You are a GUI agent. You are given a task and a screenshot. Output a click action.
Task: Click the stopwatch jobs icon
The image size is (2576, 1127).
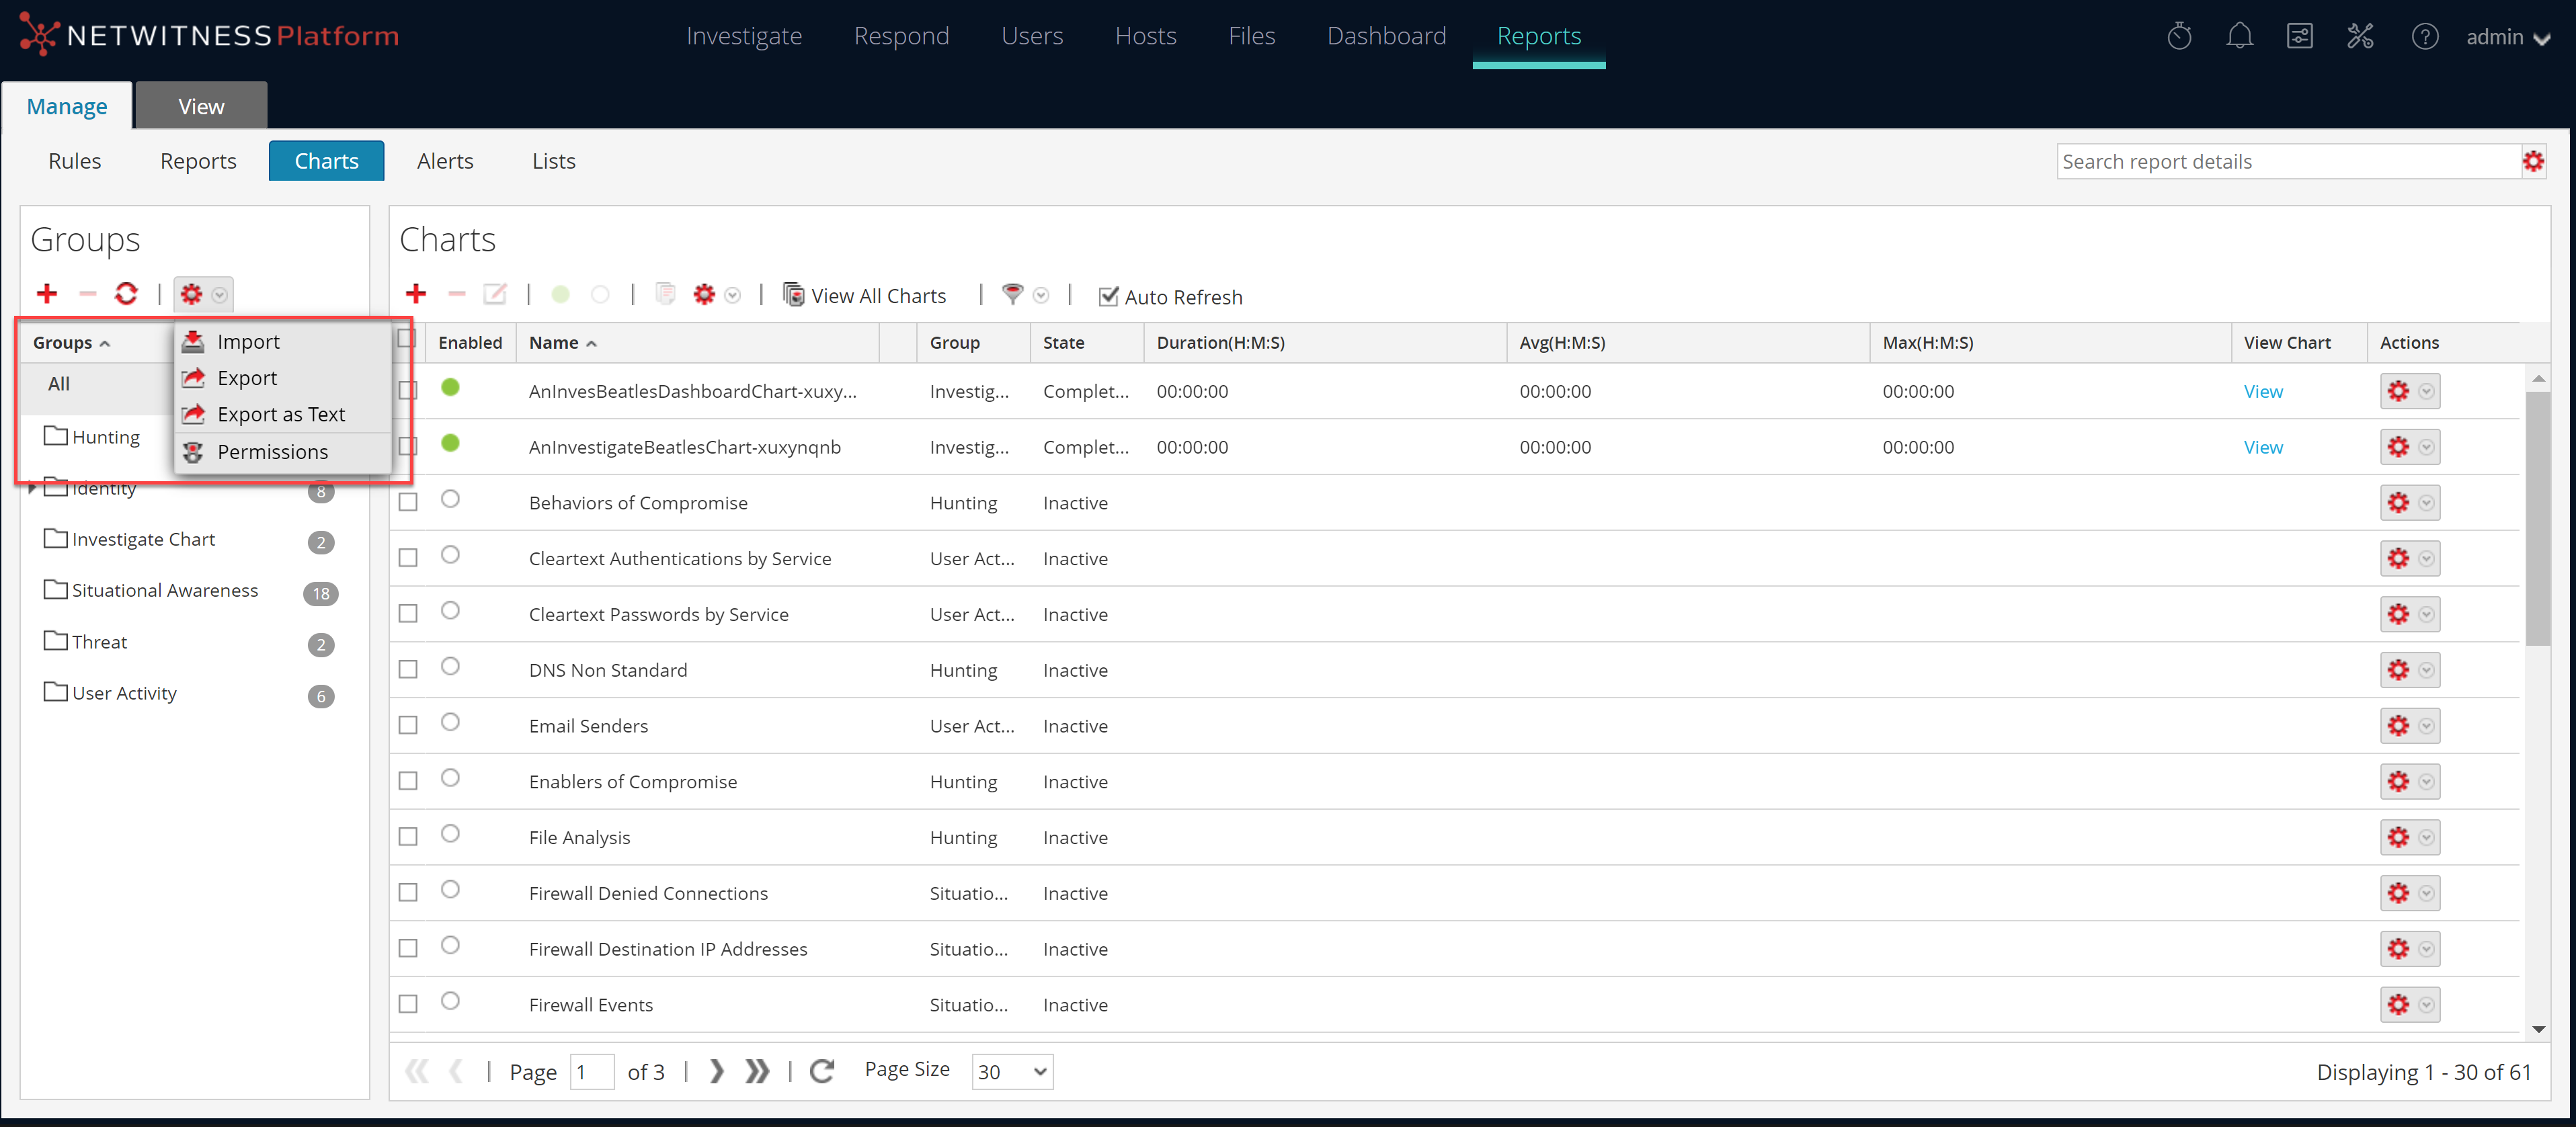tap(2179, 37)
